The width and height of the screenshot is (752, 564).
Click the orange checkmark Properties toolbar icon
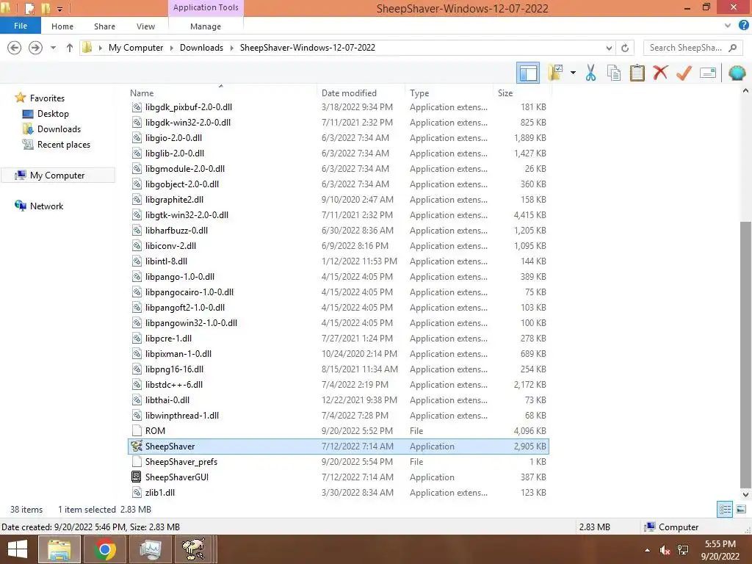(684, 73)
